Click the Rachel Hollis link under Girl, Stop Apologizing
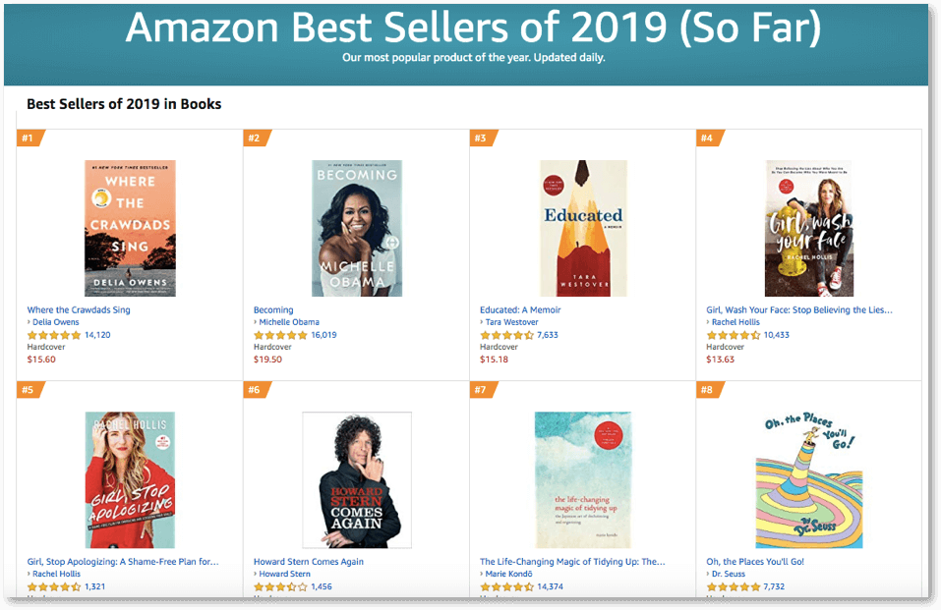This screenshot has height=610, width=941. 56,574
